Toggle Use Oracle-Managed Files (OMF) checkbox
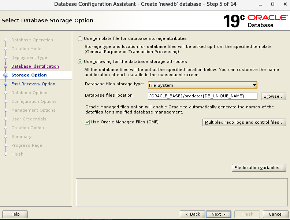The image size is (290, 220). coord(87,122)
